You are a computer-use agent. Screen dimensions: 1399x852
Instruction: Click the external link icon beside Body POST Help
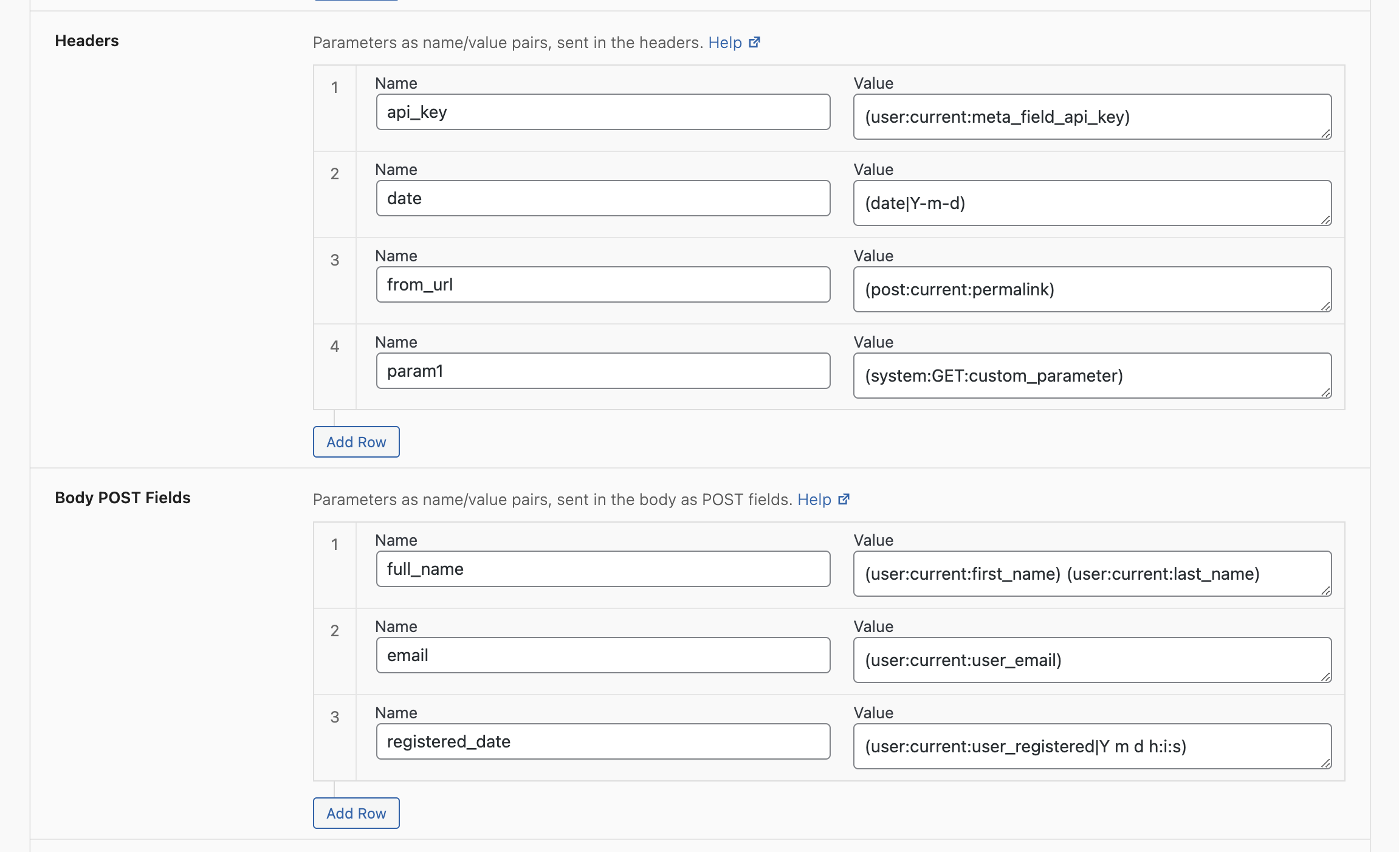844,500
